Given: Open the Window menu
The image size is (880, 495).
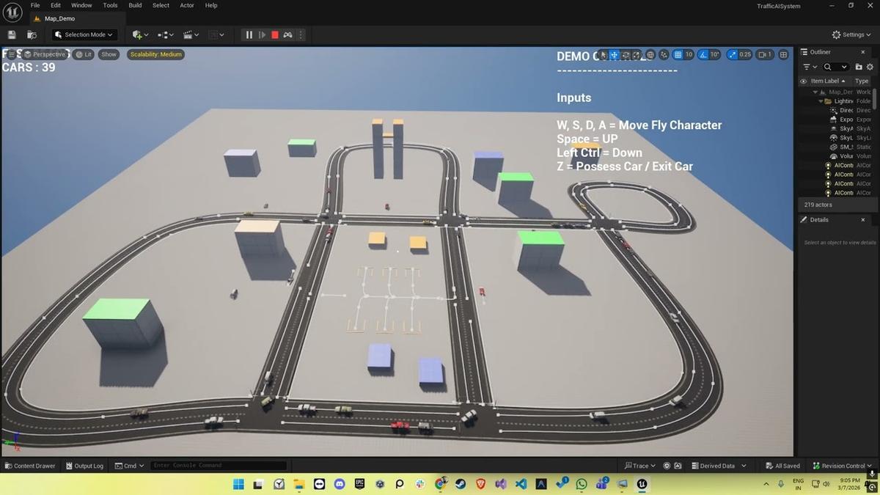Looking at the screenshot, I should (x=81, y=5).
